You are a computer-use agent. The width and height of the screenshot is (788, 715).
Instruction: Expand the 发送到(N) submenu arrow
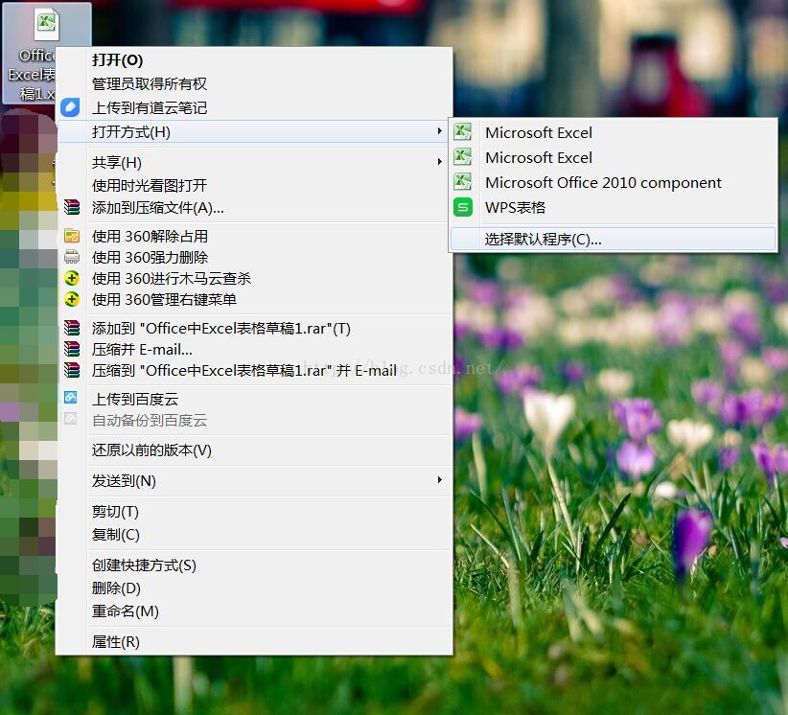point(439,480)
